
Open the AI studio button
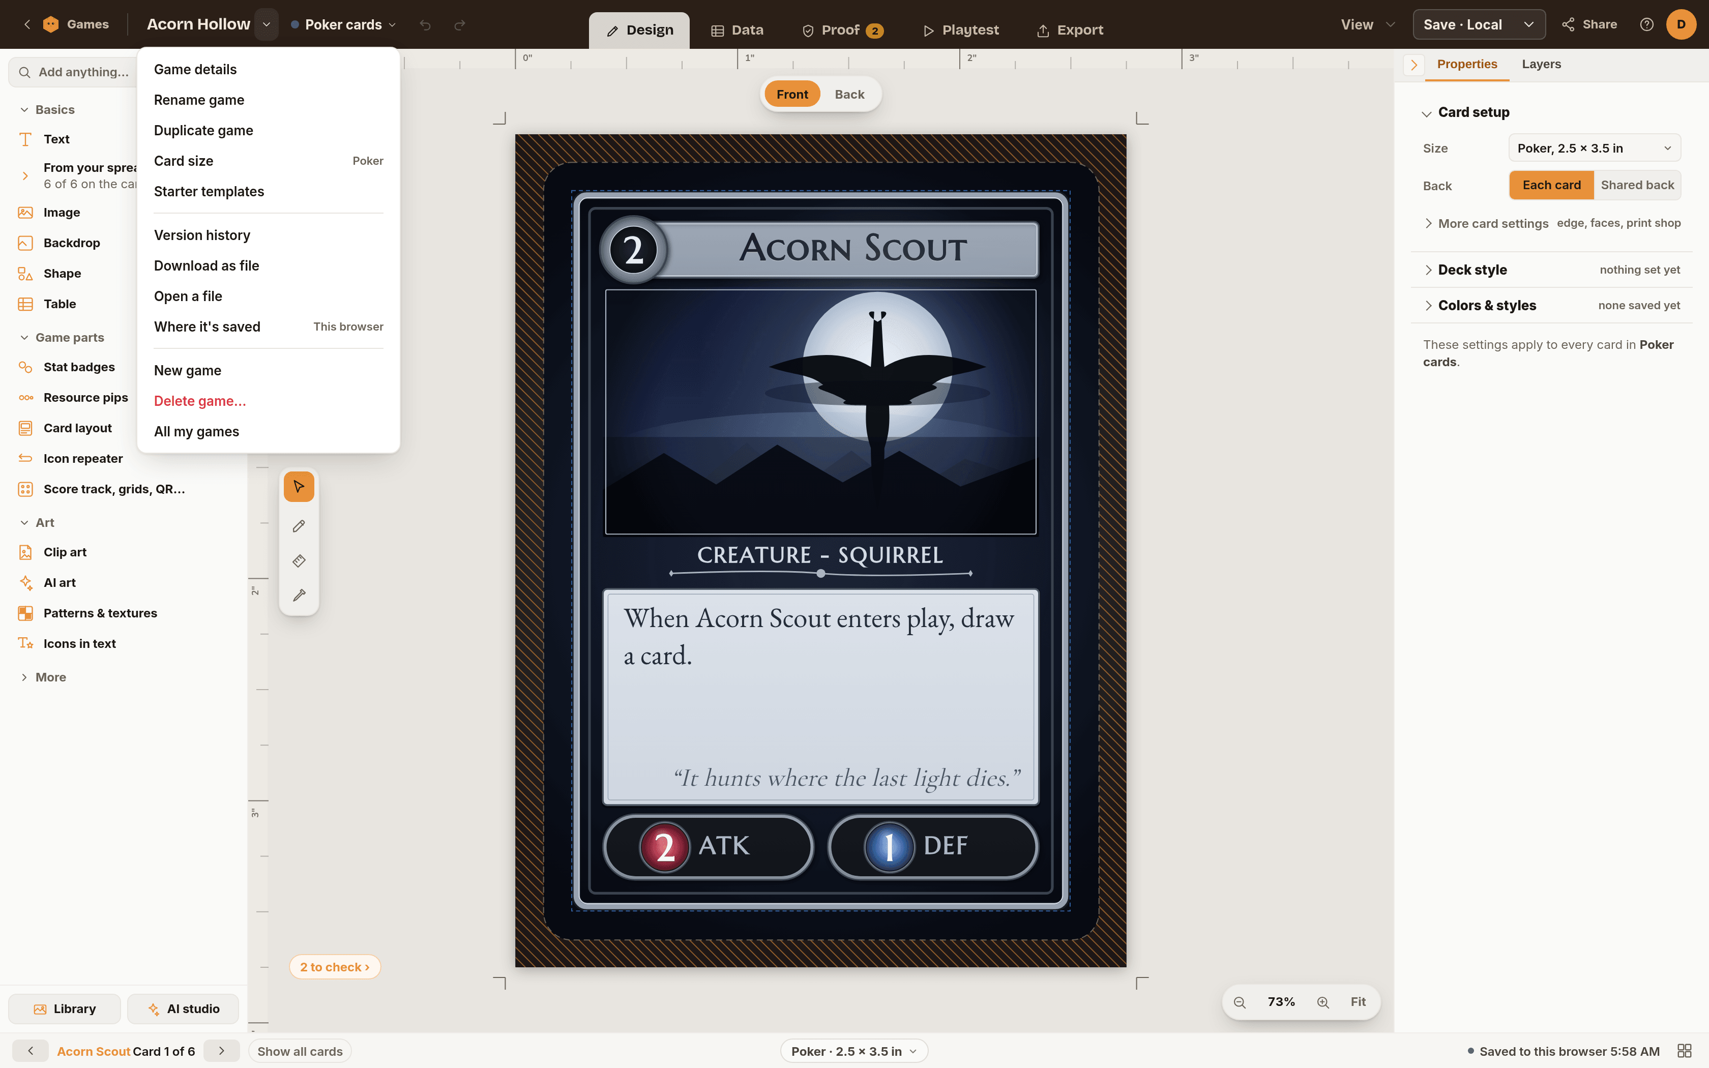pos(183,1008)
